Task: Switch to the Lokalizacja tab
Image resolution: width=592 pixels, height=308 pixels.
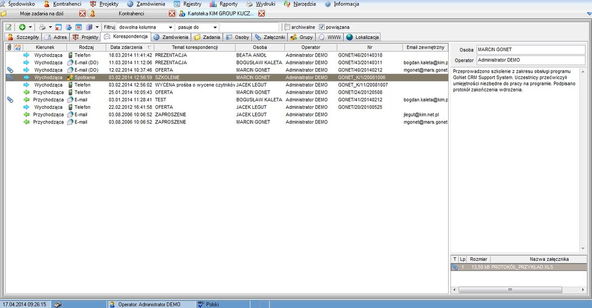Action: pyautogui.click(x=362, y=37)
